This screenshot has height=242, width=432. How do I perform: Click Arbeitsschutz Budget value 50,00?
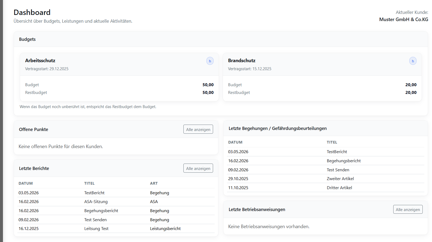point(208,85)
